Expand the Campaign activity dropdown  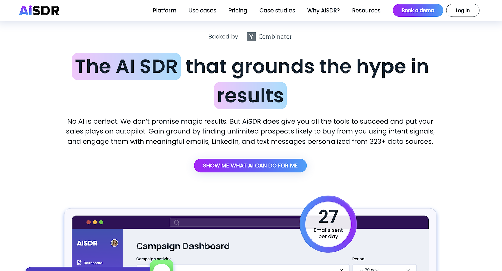click(243, 268)
